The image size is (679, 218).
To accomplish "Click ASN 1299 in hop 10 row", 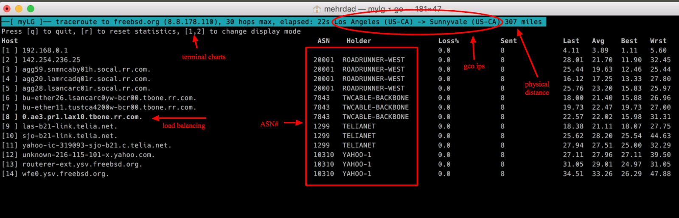I will click(x=321, y=136).
